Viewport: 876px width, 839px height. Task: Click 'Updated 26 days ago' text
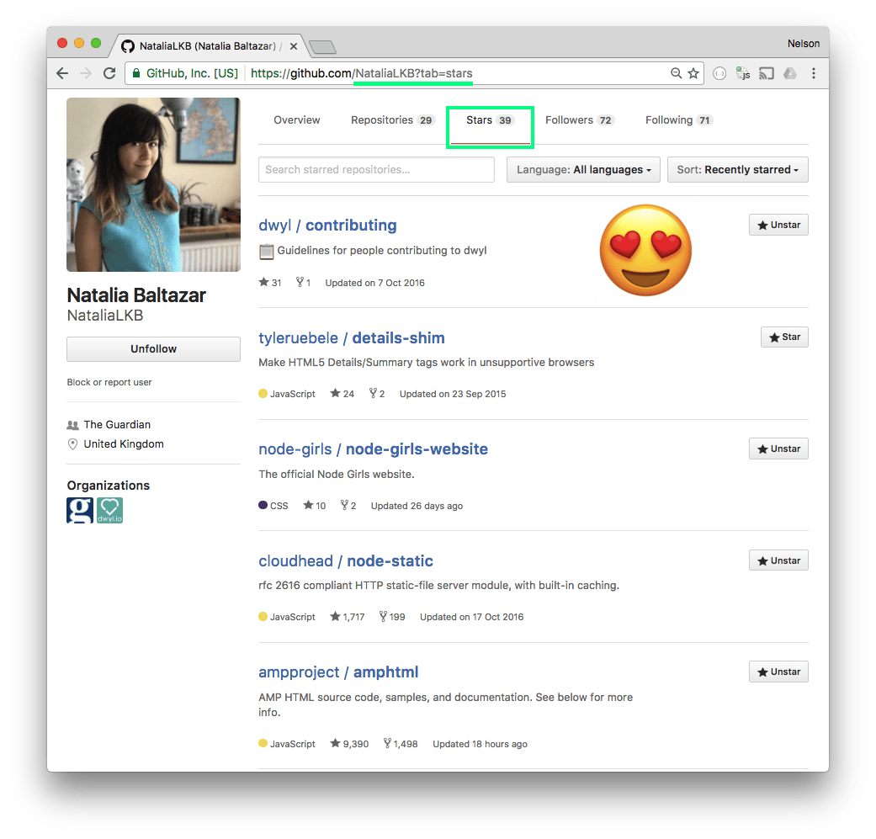417,506
